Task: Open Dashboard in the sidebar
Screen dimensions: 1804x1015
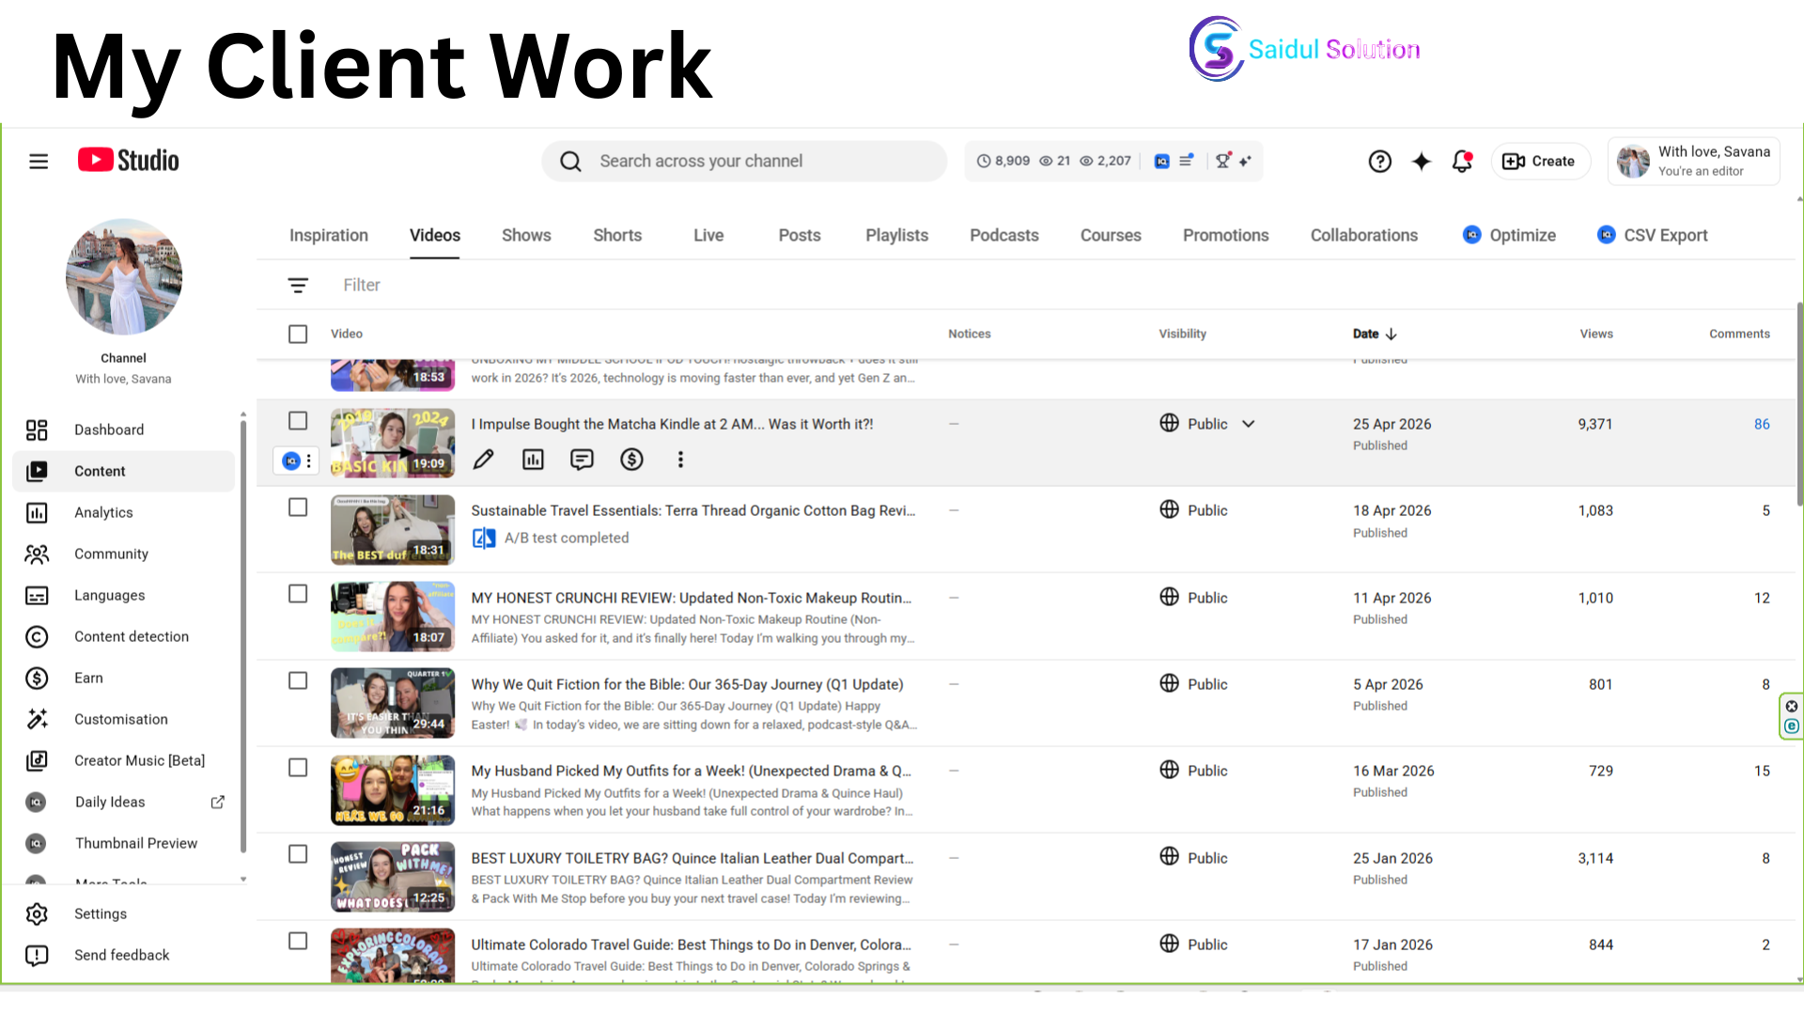Action: click(x=124, y=429)
